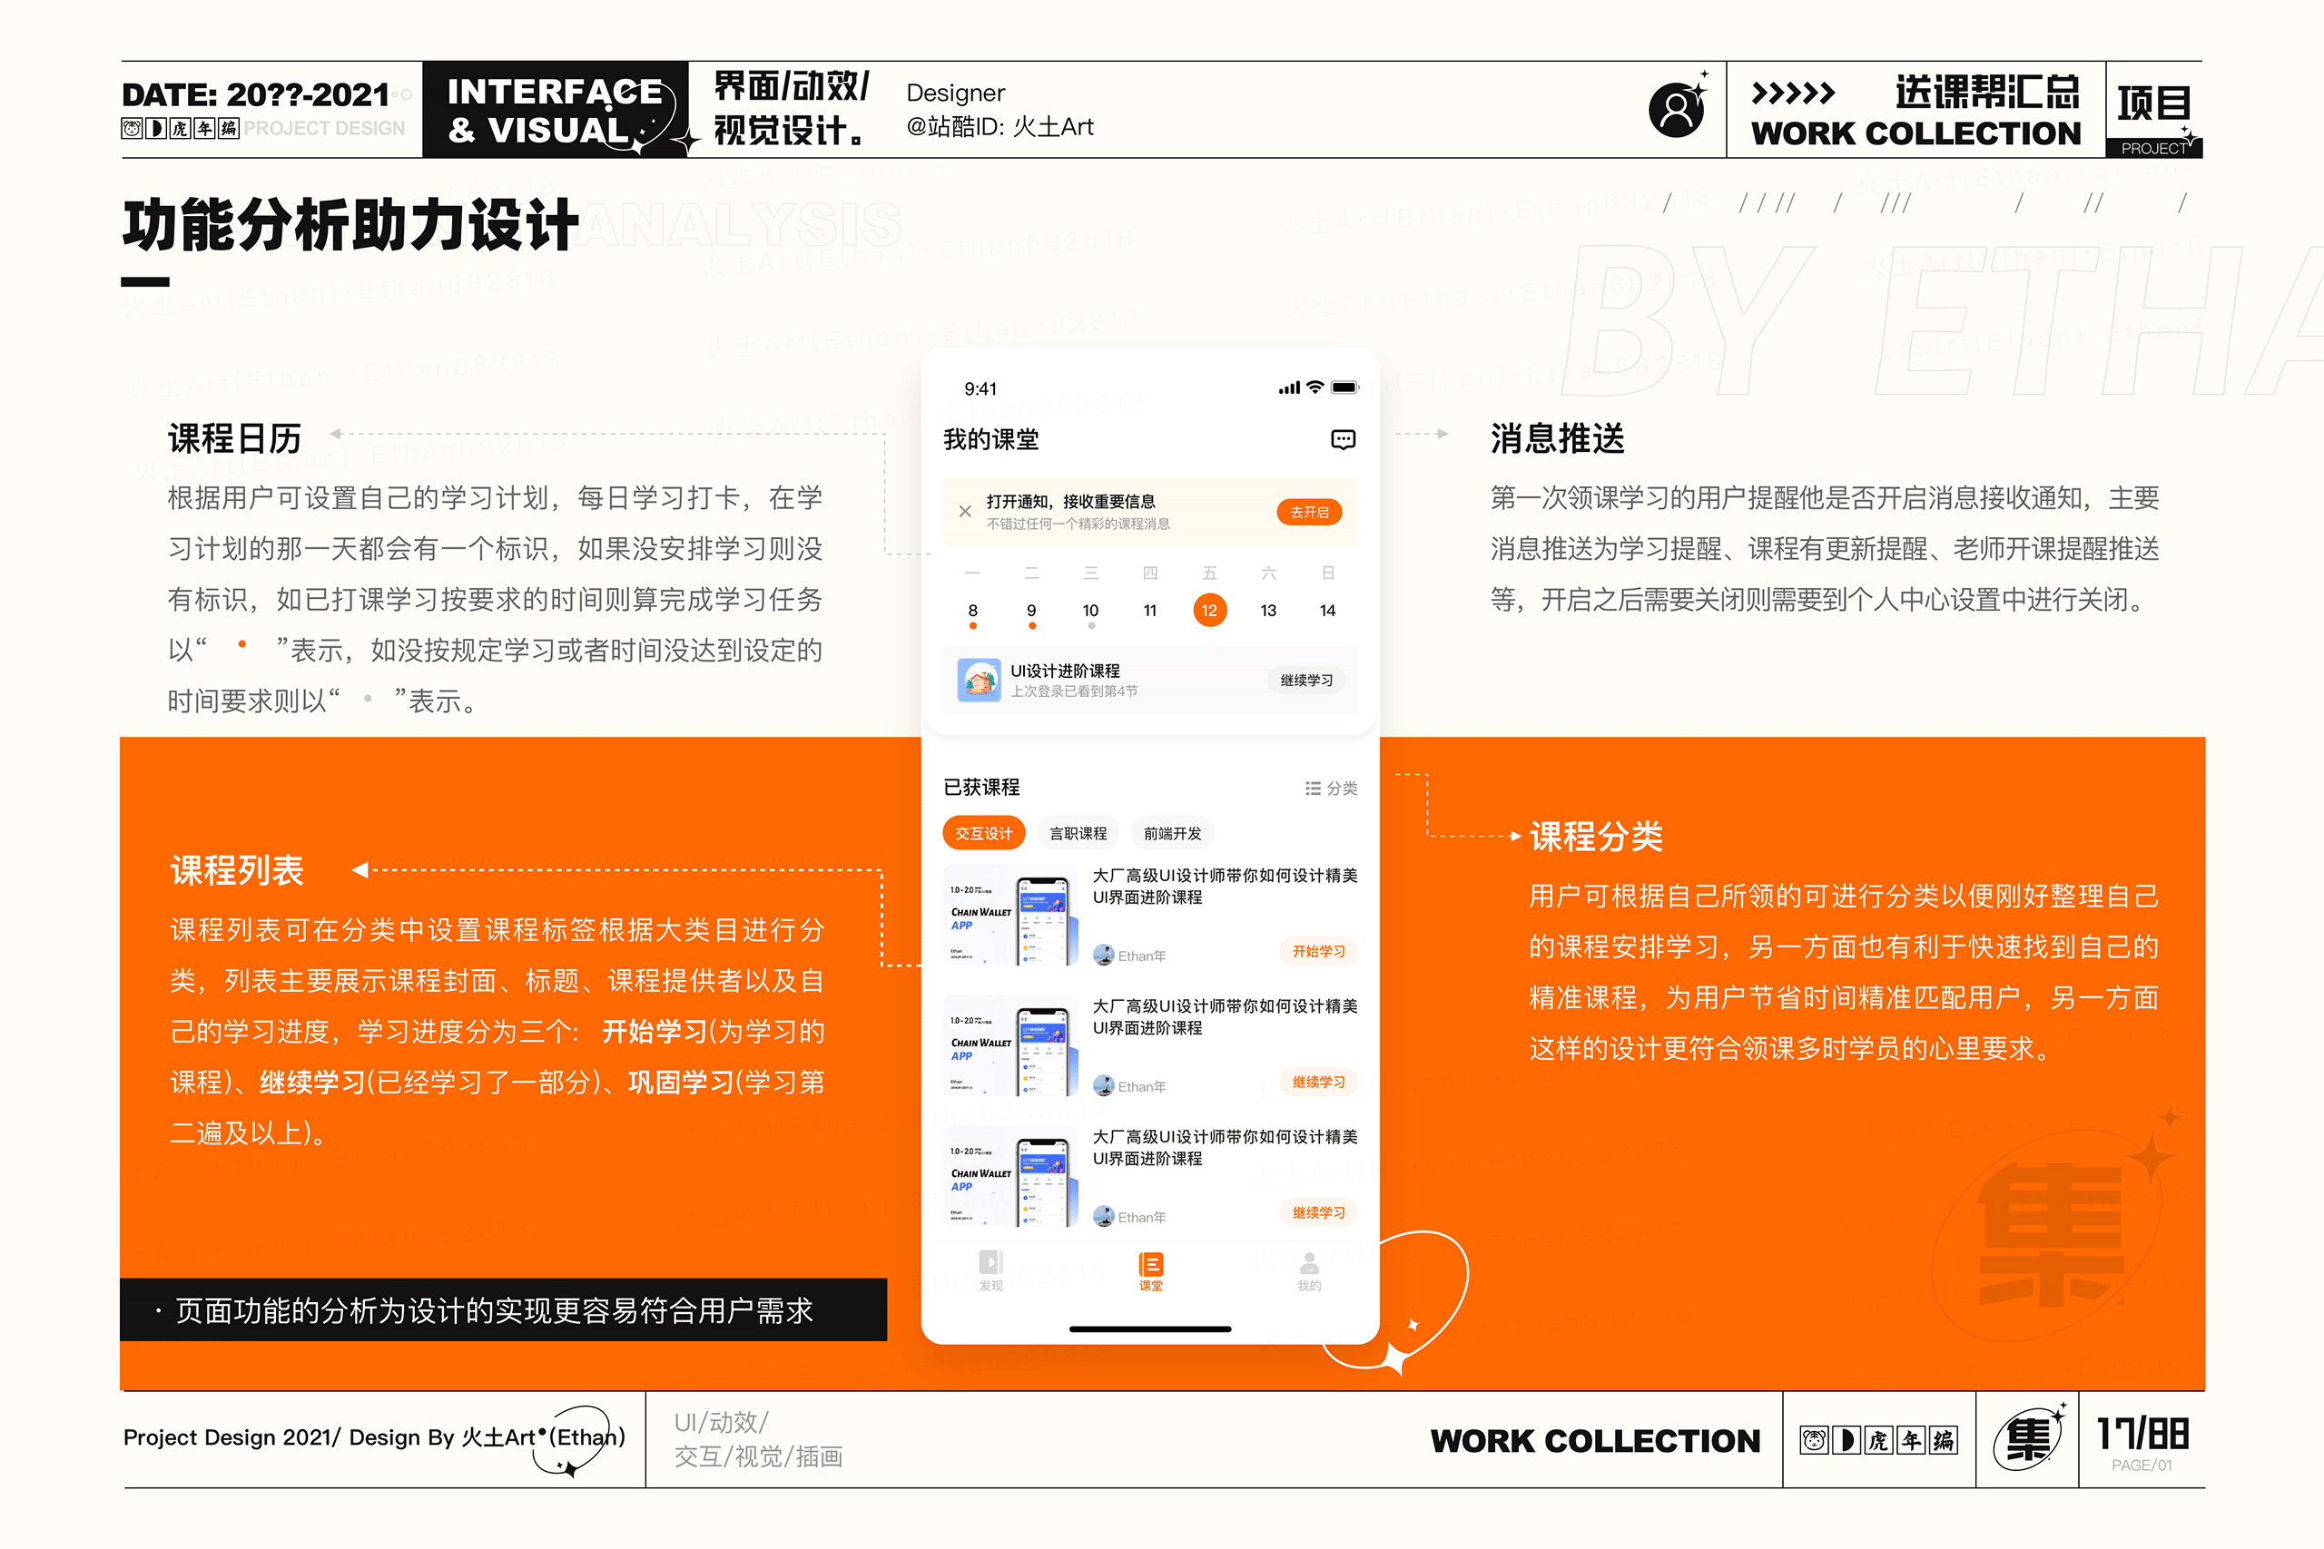Click the first course title 大厂高级UI设计师
The height and width of the screenshot is (1549, 2324).
tap(1225, 887)
